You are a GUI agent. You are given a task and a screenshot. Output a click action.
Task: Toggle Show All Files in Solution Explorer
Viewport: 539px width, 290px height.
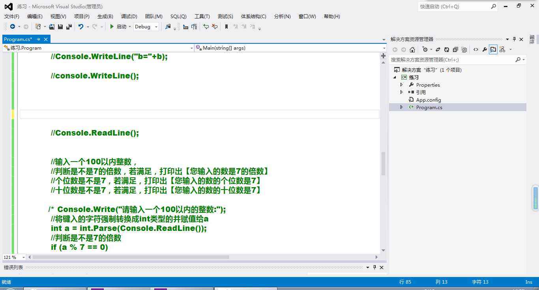464,49
